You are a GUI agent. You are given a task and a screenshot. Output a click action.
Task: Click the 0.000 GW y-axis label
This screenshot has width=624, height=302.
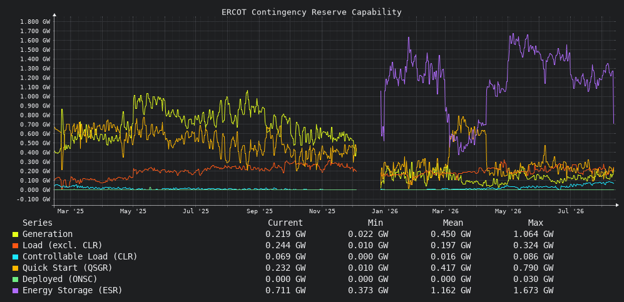[35, 190]
